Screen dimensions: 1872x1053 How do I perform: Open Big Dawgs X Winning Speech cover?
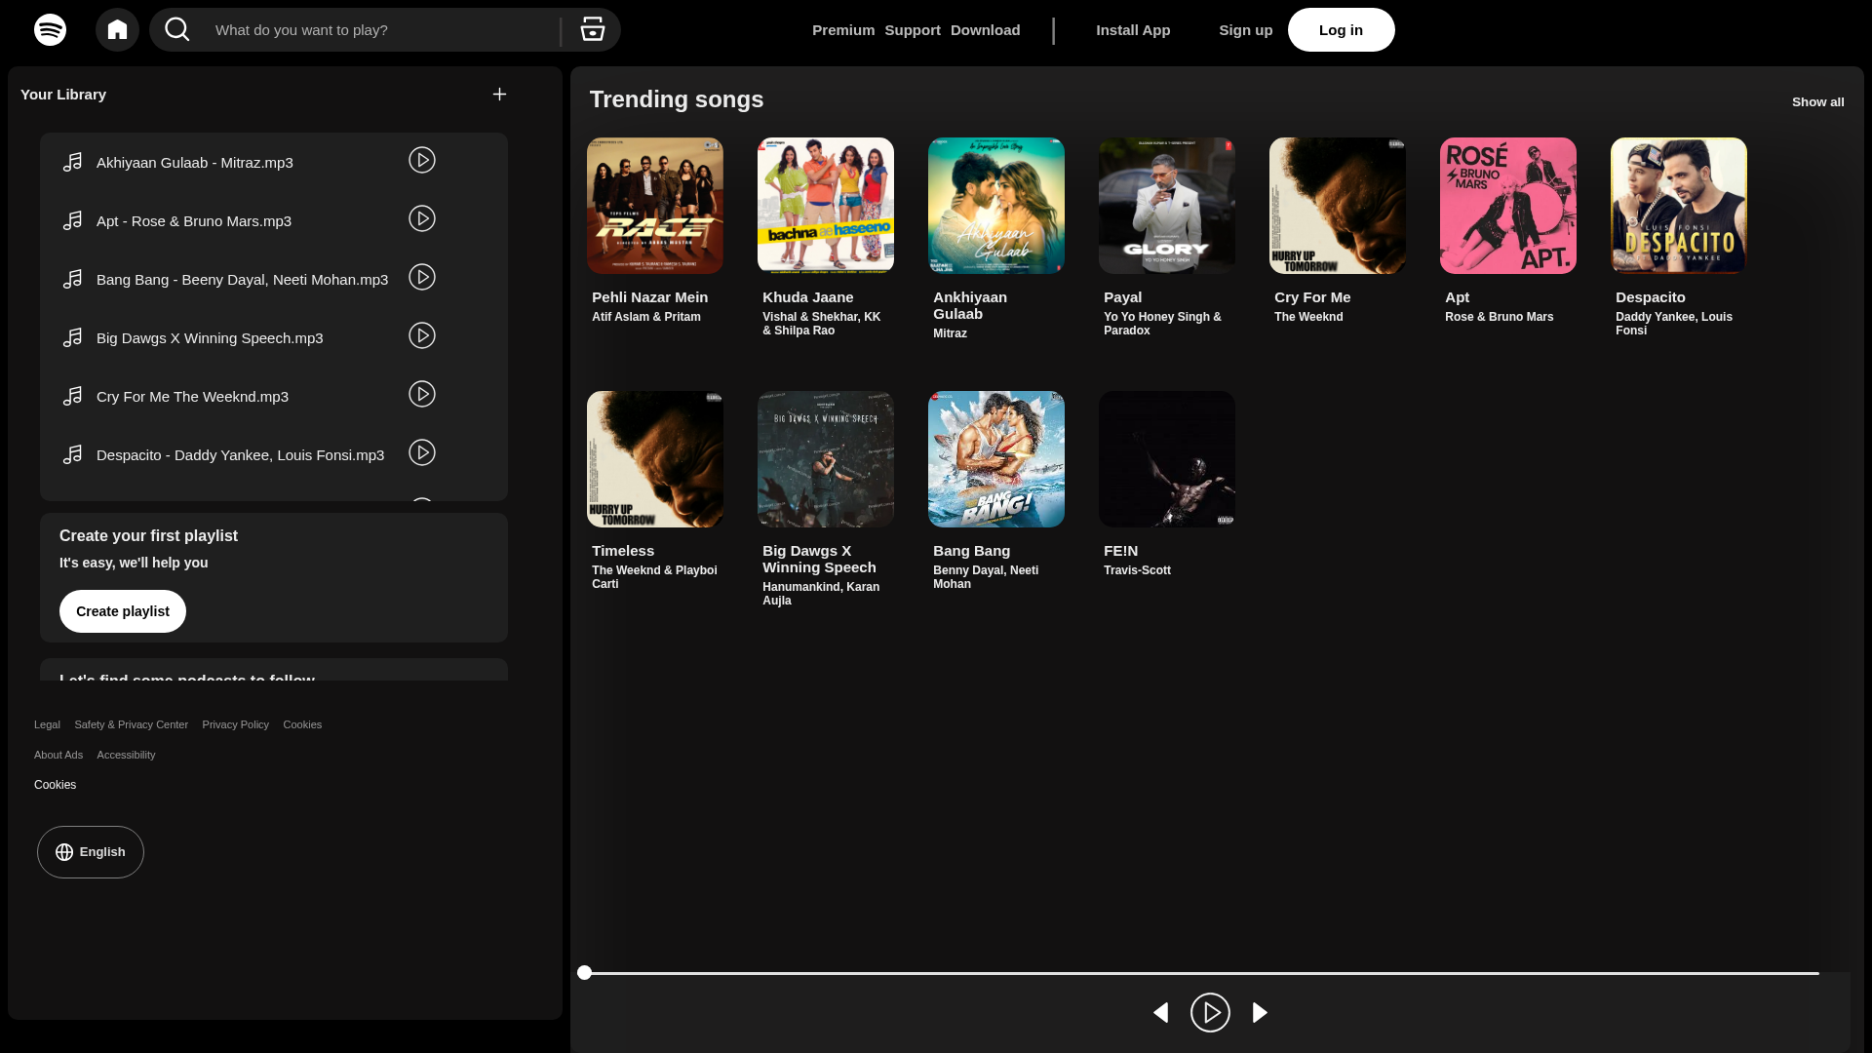click(x=826, y=459)
